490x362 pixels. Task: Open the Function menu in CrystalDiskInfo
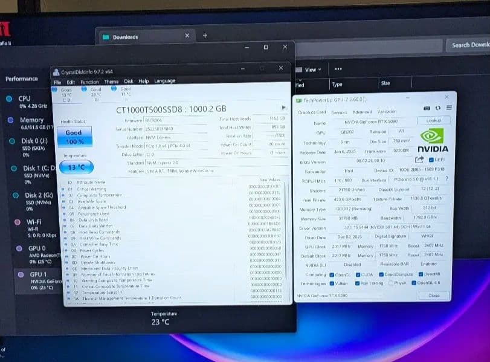89,82
